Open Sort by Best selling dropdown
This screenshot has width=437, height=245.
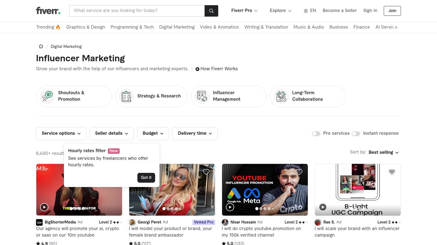pyautogui.click(x=383, y=152)
